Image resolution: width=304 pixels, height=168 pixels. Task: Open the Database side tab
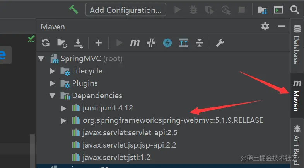tap(297, 45)
